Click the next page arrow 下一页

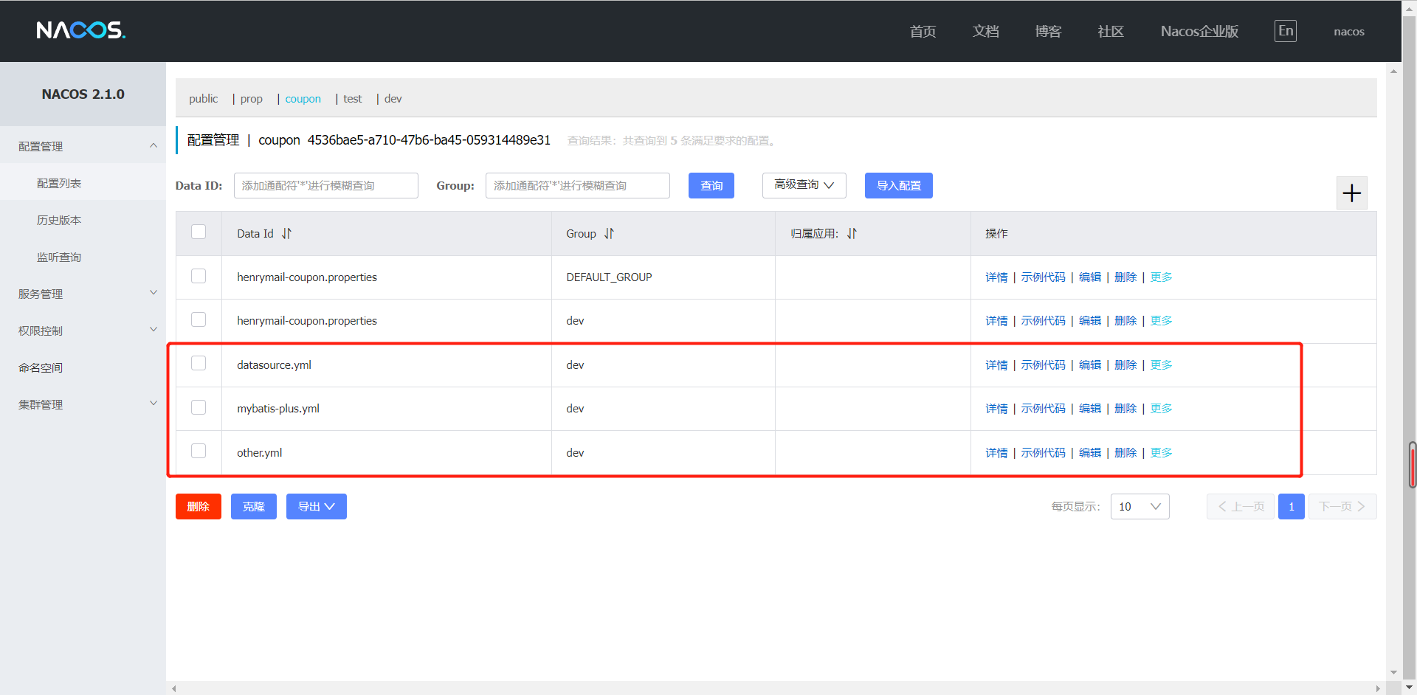(x=1342, y=507)
